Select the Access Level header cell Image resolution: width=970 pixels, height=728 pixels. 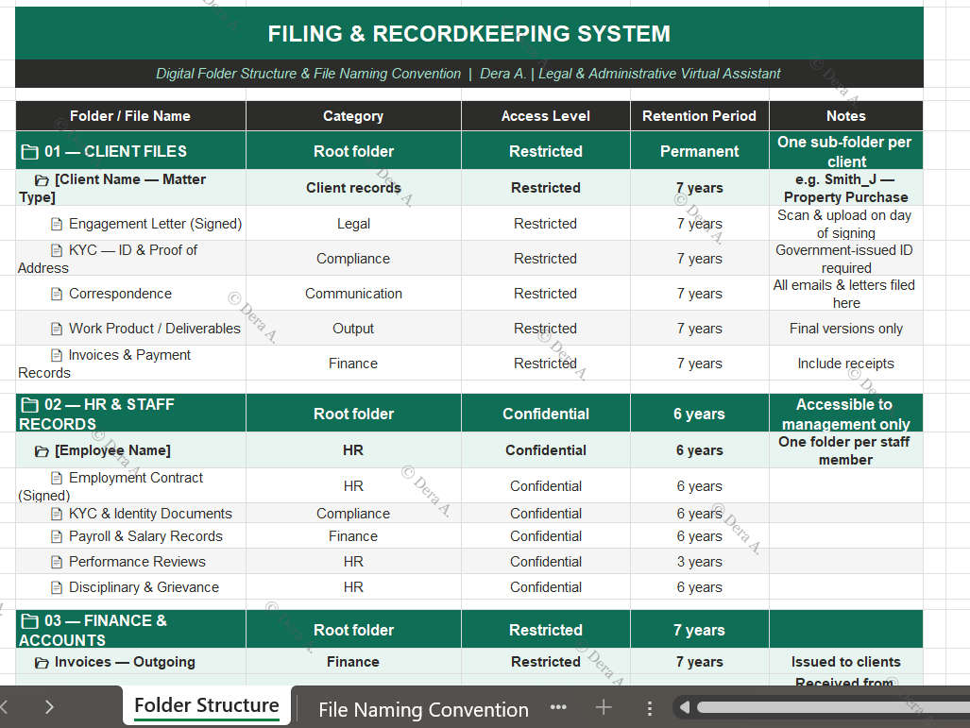click(546, 116)
